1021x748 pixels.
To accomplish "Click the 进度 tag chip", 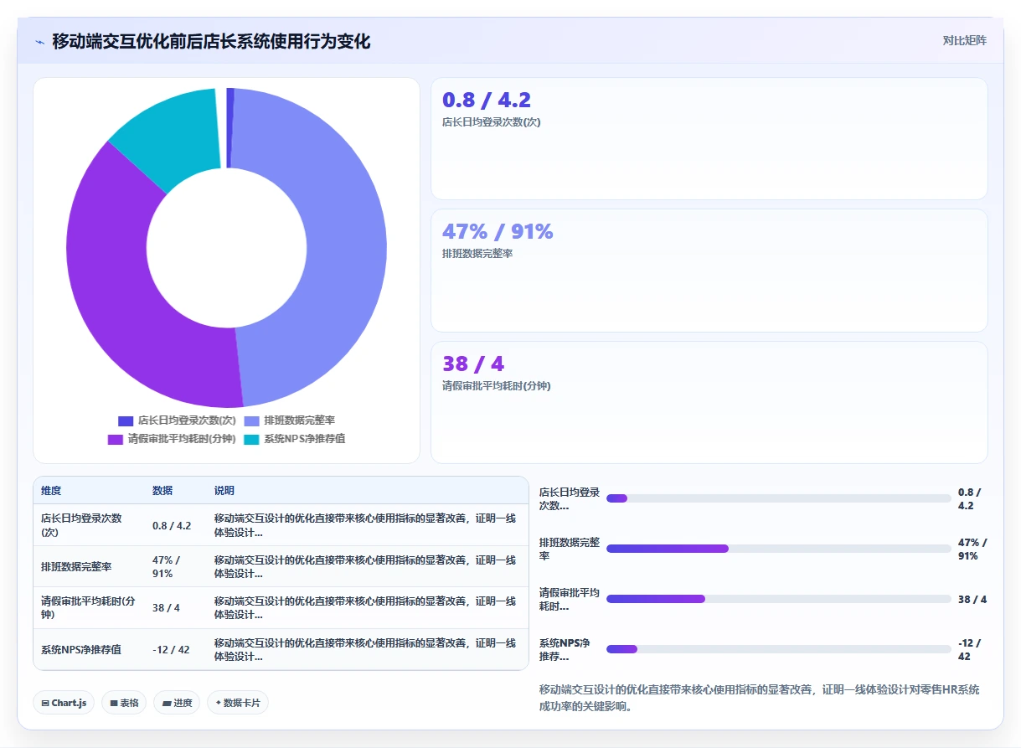I will [x=177, y=703].
